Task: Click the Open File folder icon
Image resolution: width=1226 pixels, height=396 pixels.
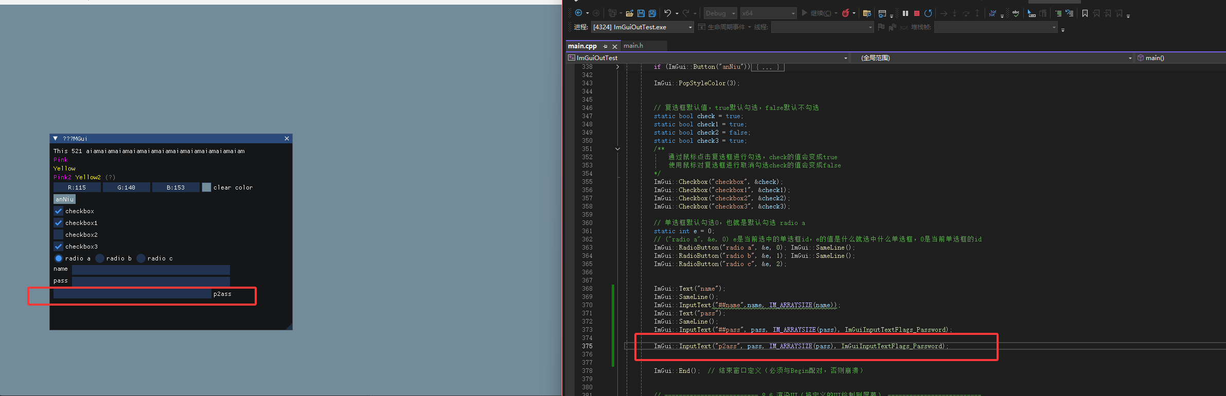Action: pyautogui.click(x=629, y=13)
